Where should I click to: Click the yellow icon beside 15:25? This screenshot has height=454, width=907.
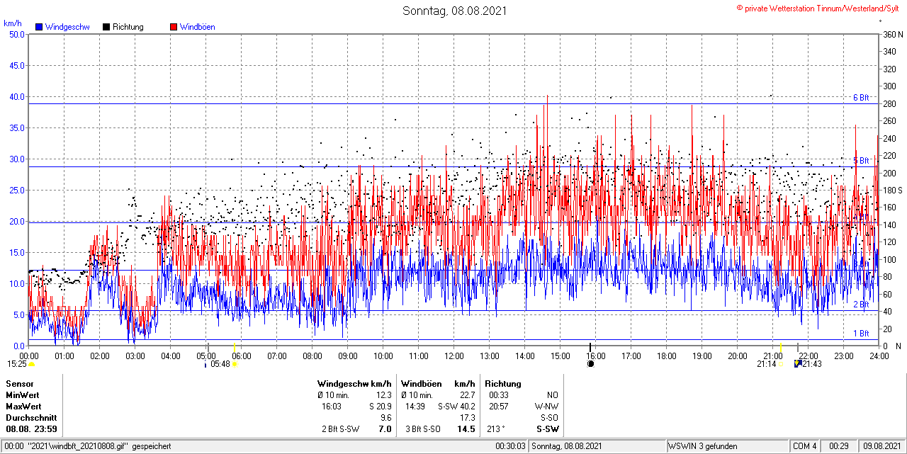(x=32, y=364)
